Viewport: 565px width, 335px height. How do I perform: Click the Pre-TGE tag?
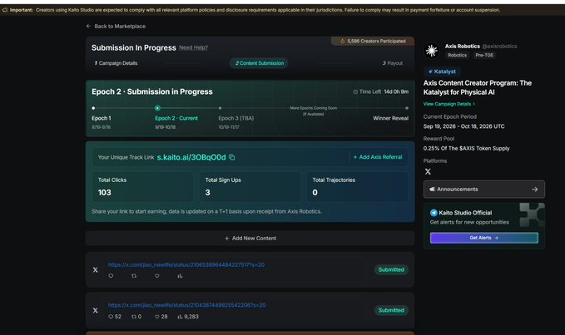484,55
